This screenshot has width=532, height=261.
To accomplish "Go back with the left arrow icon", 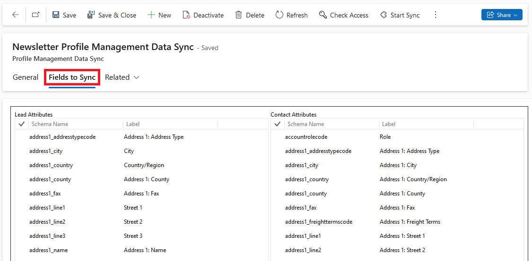I will click(16, 15).
